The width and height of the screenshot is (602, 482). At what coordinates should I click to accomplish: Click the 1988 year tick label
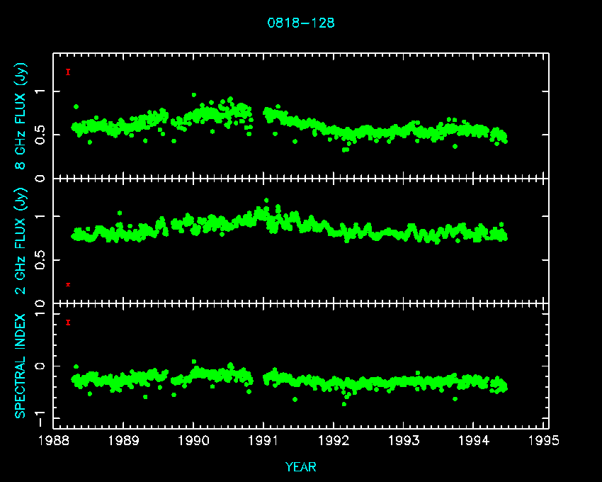click(54, 441)
